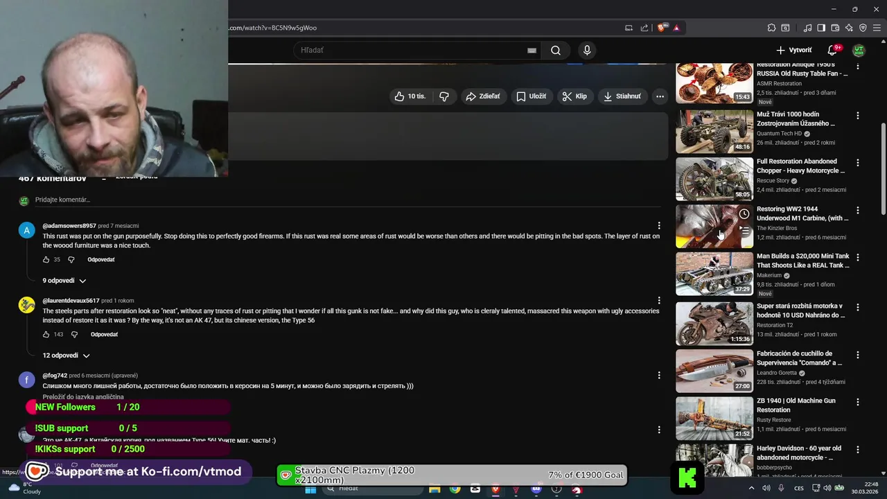Open the Klip scissors button
The image size is (887, 499).
(x=574, y=96)
